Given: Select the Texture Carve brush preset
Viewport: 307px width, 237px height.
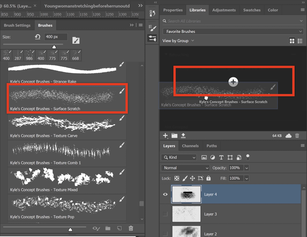Looking at the screenshot, I should click(x=66, y=127).
